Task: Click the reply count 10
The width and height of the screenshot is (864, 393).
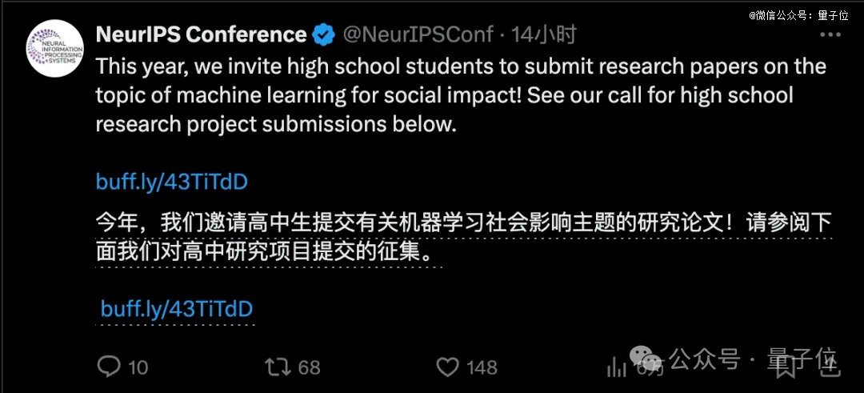Action: tap(138, 367)
